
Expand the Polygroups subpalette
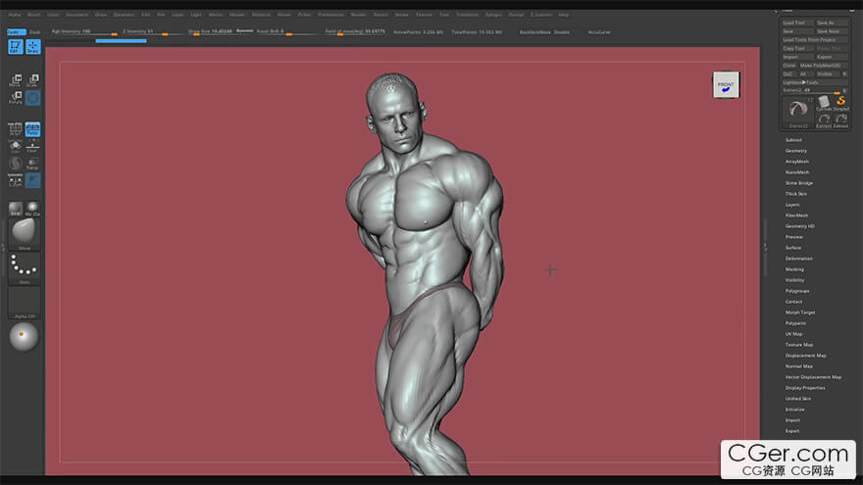coord(796,291)
